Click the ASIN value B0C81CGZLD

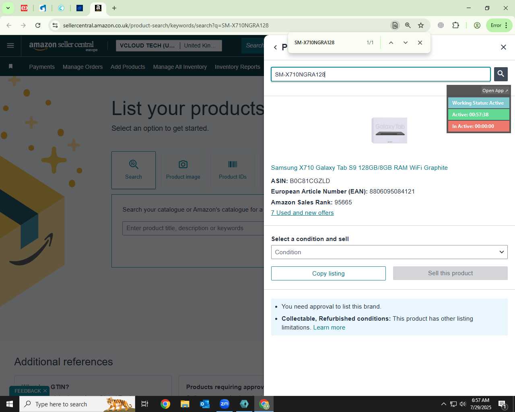click(310, 181)
